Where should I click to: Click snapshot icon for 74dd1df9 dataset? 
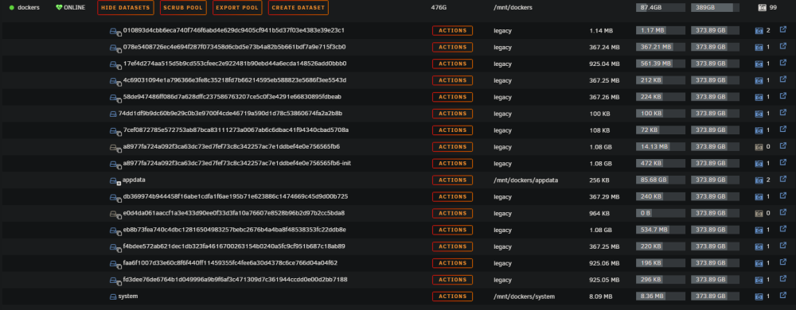click(x=759, y=114)
